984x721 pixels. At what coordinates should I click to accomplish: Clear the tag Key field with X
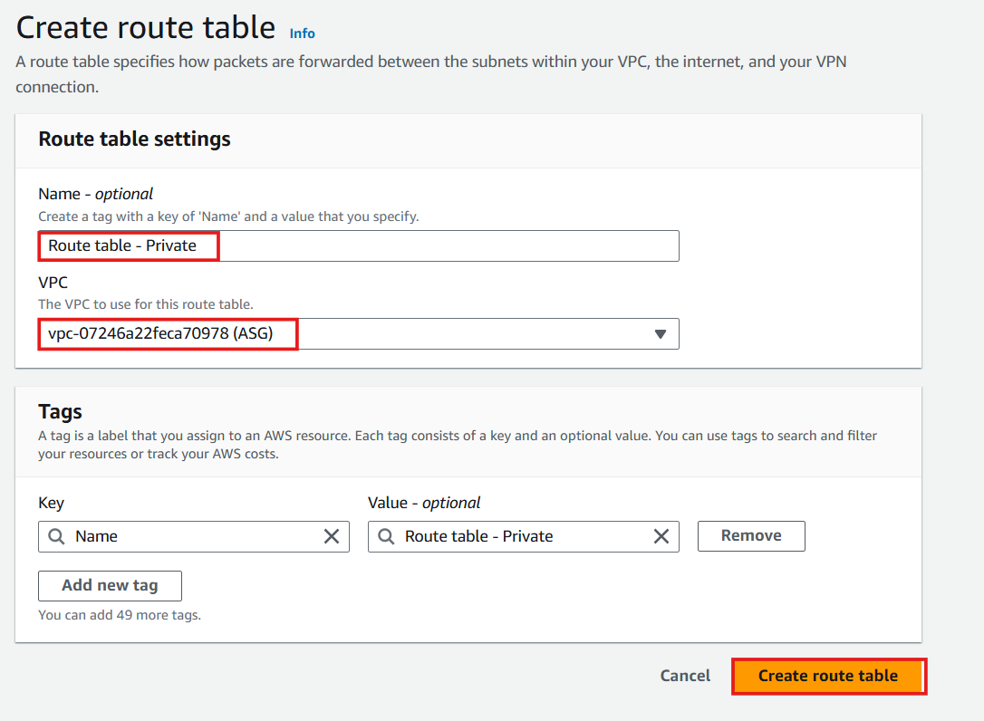coord(332,536)
